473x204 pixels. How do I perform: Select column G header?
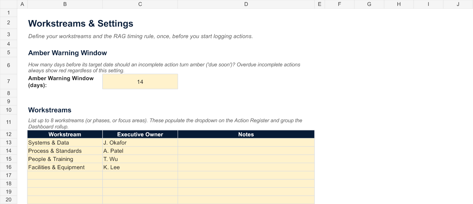pyautogui.click(x=369, y=4)
